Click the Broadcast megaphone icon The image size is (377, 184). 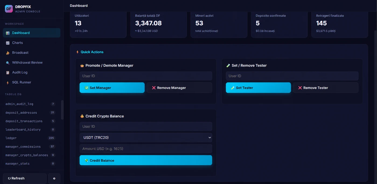8,53
